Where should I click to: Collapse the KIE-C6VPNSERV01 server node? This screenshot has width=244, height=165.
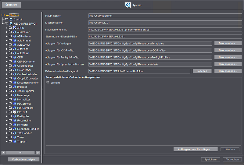(x=3, y=23)
